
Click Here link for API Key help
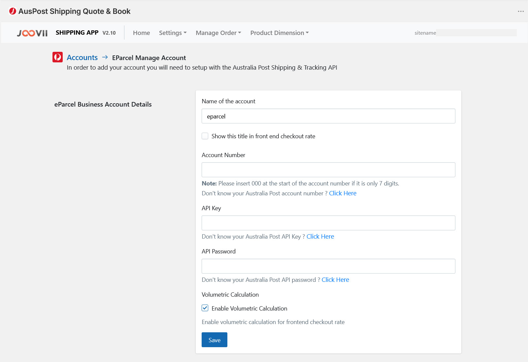pos(320,237)
